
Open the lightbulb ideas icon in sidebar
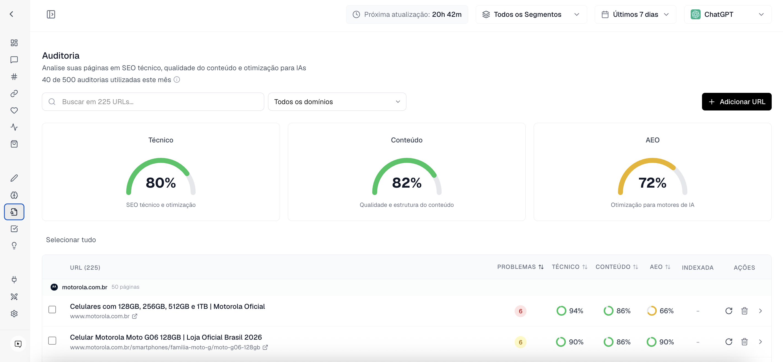(14, 245)
